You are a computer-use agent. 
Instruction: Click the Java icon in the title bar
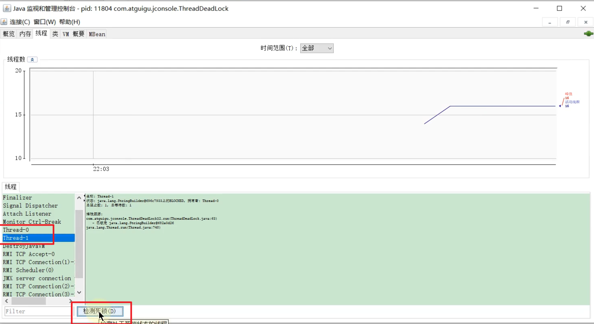[x=7, y=8]
